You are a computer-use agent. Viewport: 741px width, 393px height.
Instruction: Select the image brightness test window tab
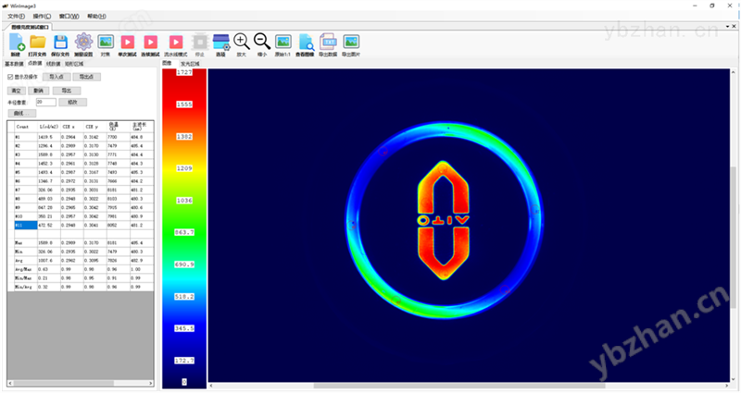coord(31,27)
